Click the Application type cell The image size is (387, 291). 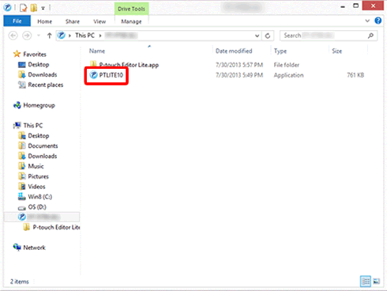289,75
